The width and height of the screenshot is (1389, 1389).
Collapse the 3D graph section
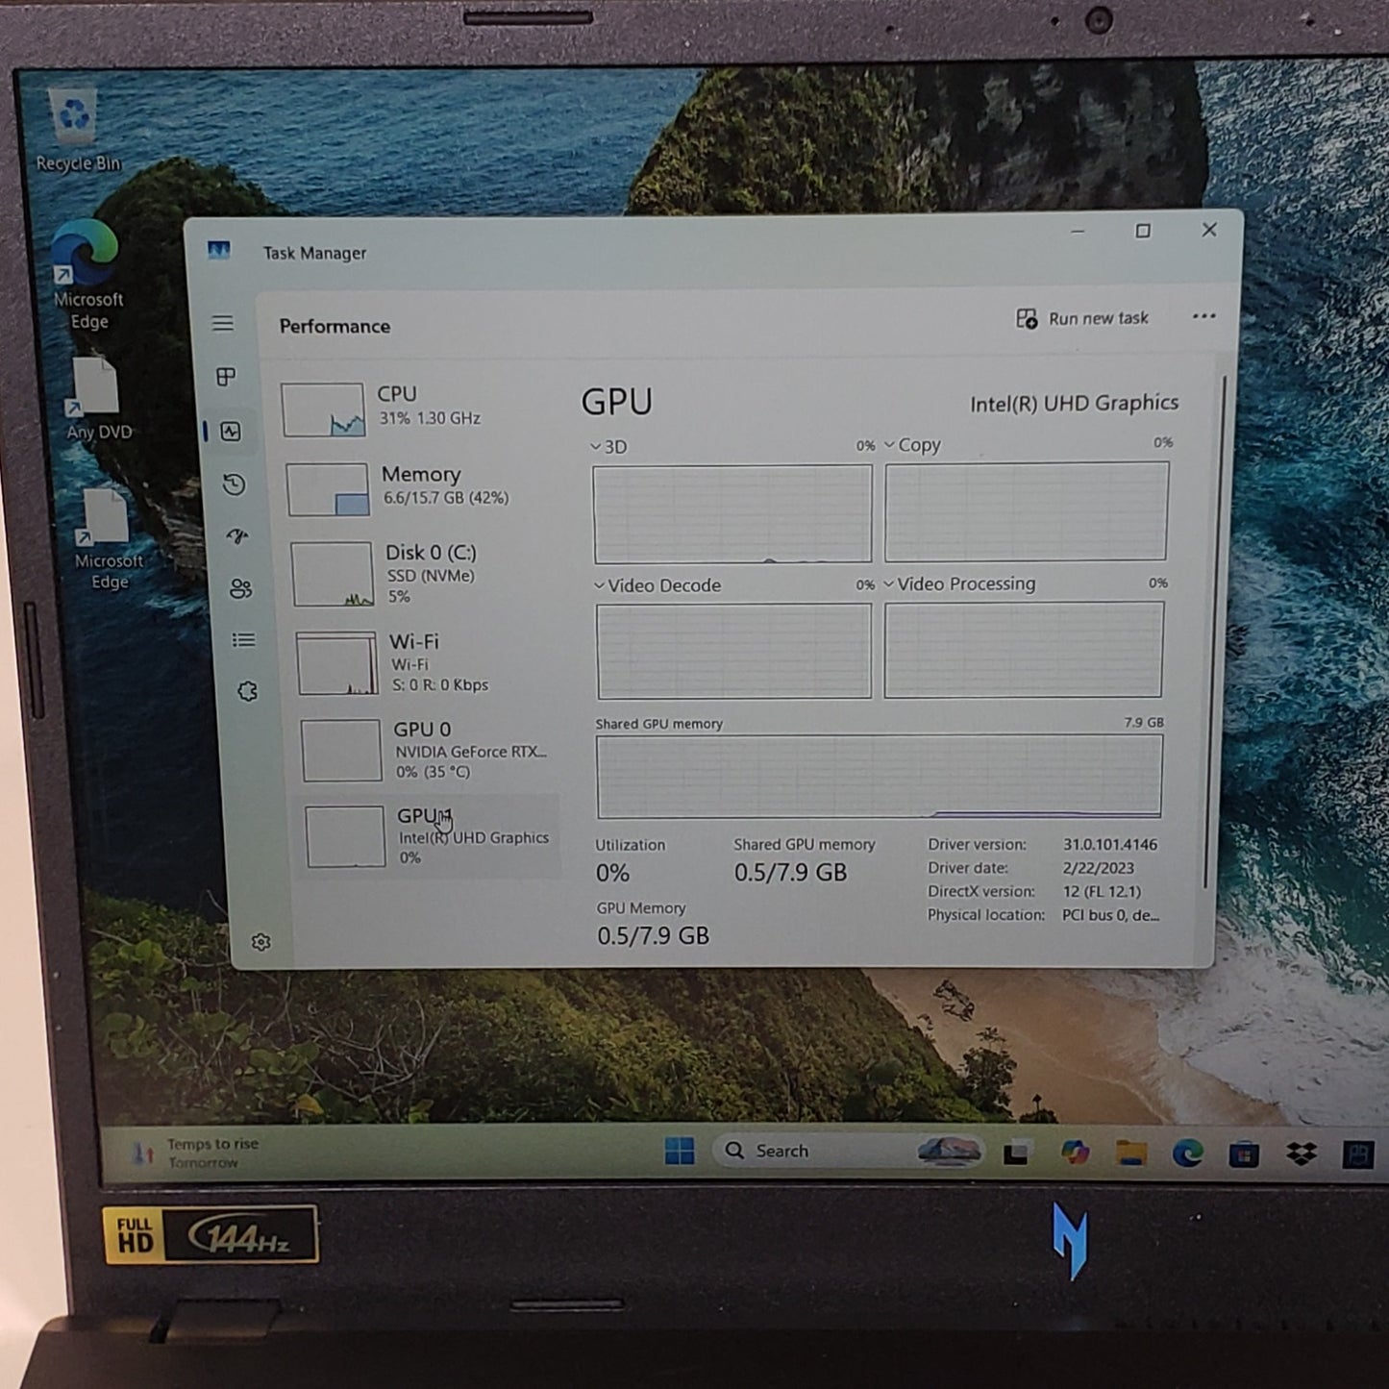(x=596, y=445)
